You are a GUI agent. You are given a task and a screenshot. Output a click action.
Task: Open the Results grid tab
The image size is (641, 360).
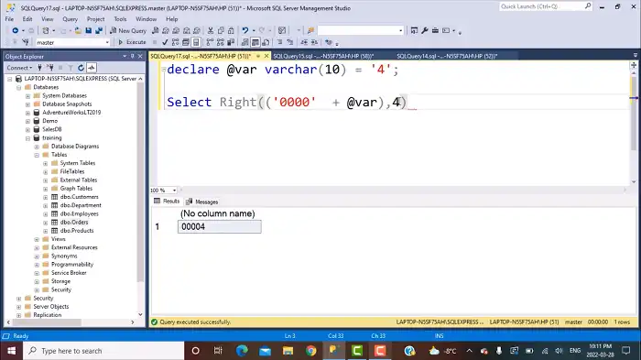(x=167, y=202)
